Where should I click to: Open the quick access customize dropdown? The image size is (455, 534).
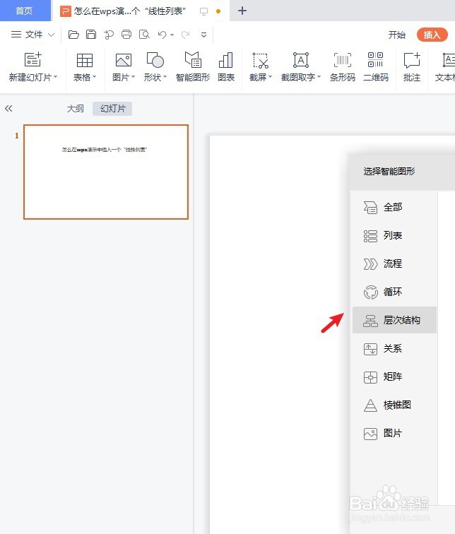(203, 35)
